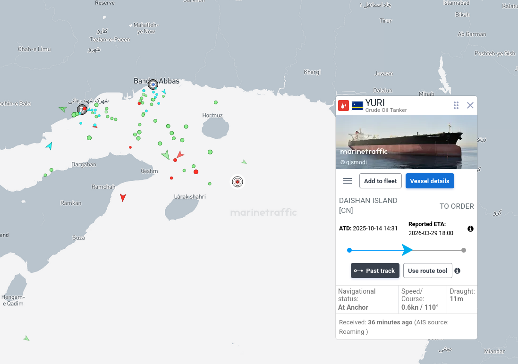This screenshot has height=364, width=518.
Task: Open the hamburger menu in vessel card
Action: 347,181
